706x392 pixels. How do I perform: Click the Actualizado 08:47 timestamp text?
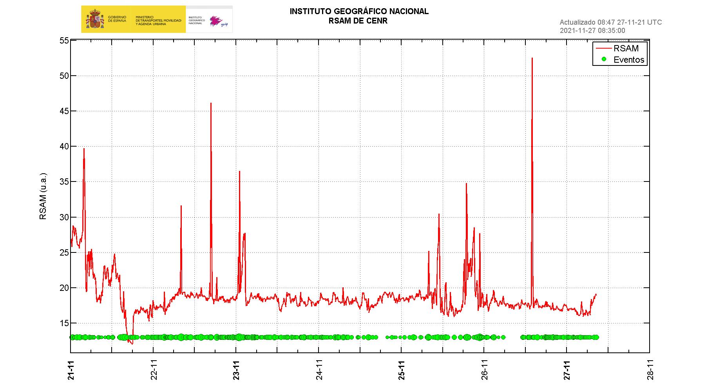click(x=610, y=22)
